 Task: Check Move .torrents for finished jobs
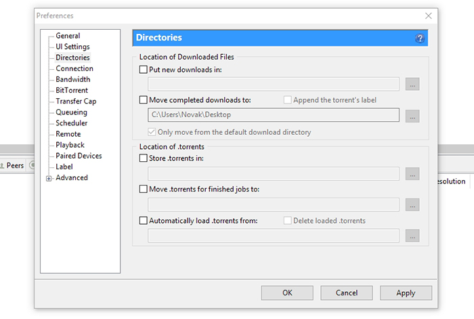coord(143,190)
